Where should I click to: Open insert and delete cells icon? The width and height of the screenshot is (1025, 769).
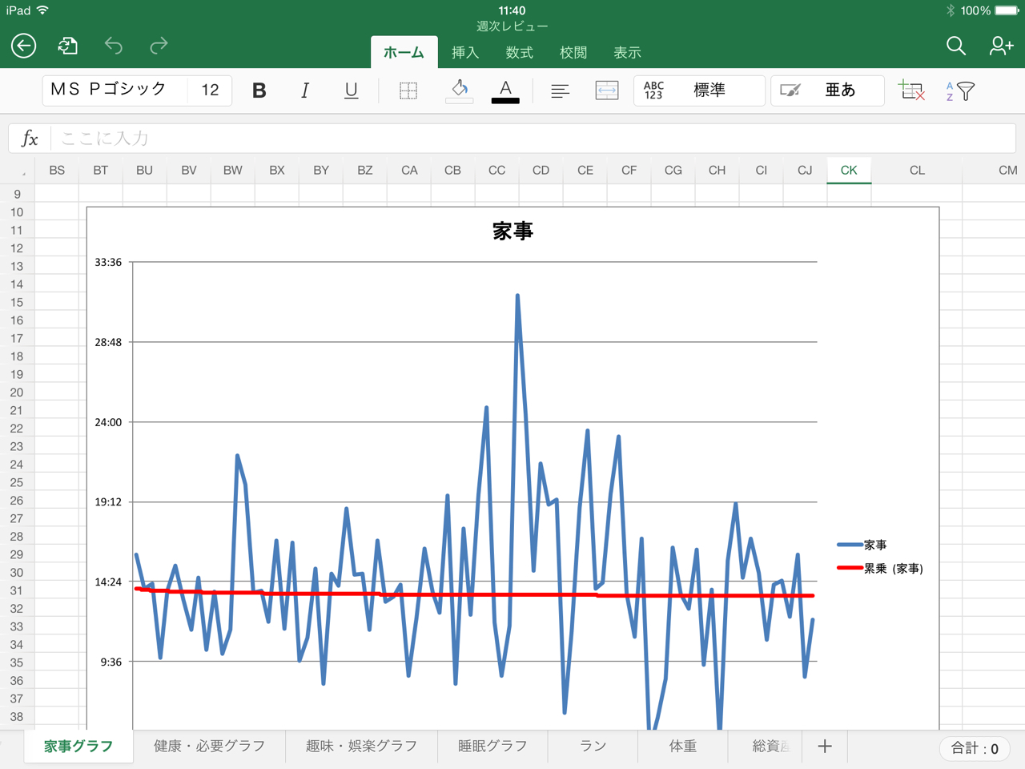[x=911, y=91]
